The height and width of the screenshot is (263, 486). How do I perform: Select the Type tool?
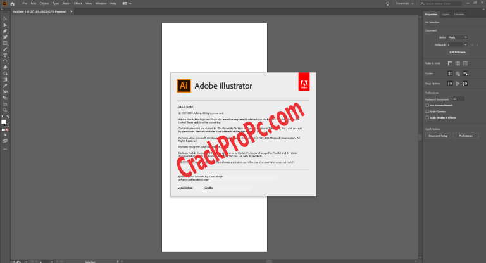(5, 55)
